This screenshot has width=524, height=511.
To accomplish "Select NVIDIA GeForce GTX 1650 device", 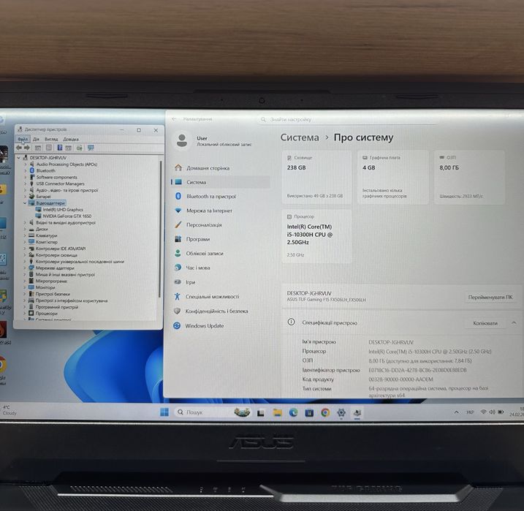I will [67, 216].
